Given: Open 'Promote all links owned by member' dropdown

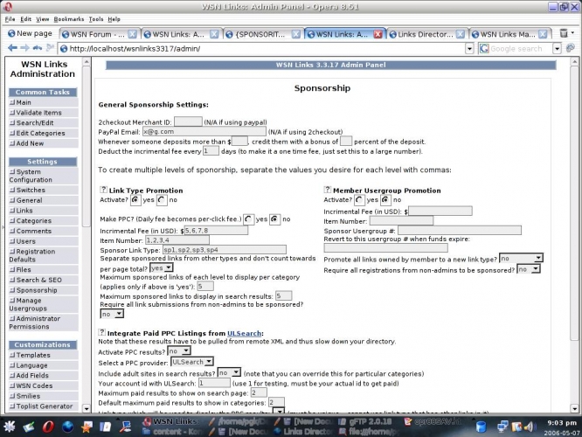Looking at the screenshot, I should coord(521,259).
